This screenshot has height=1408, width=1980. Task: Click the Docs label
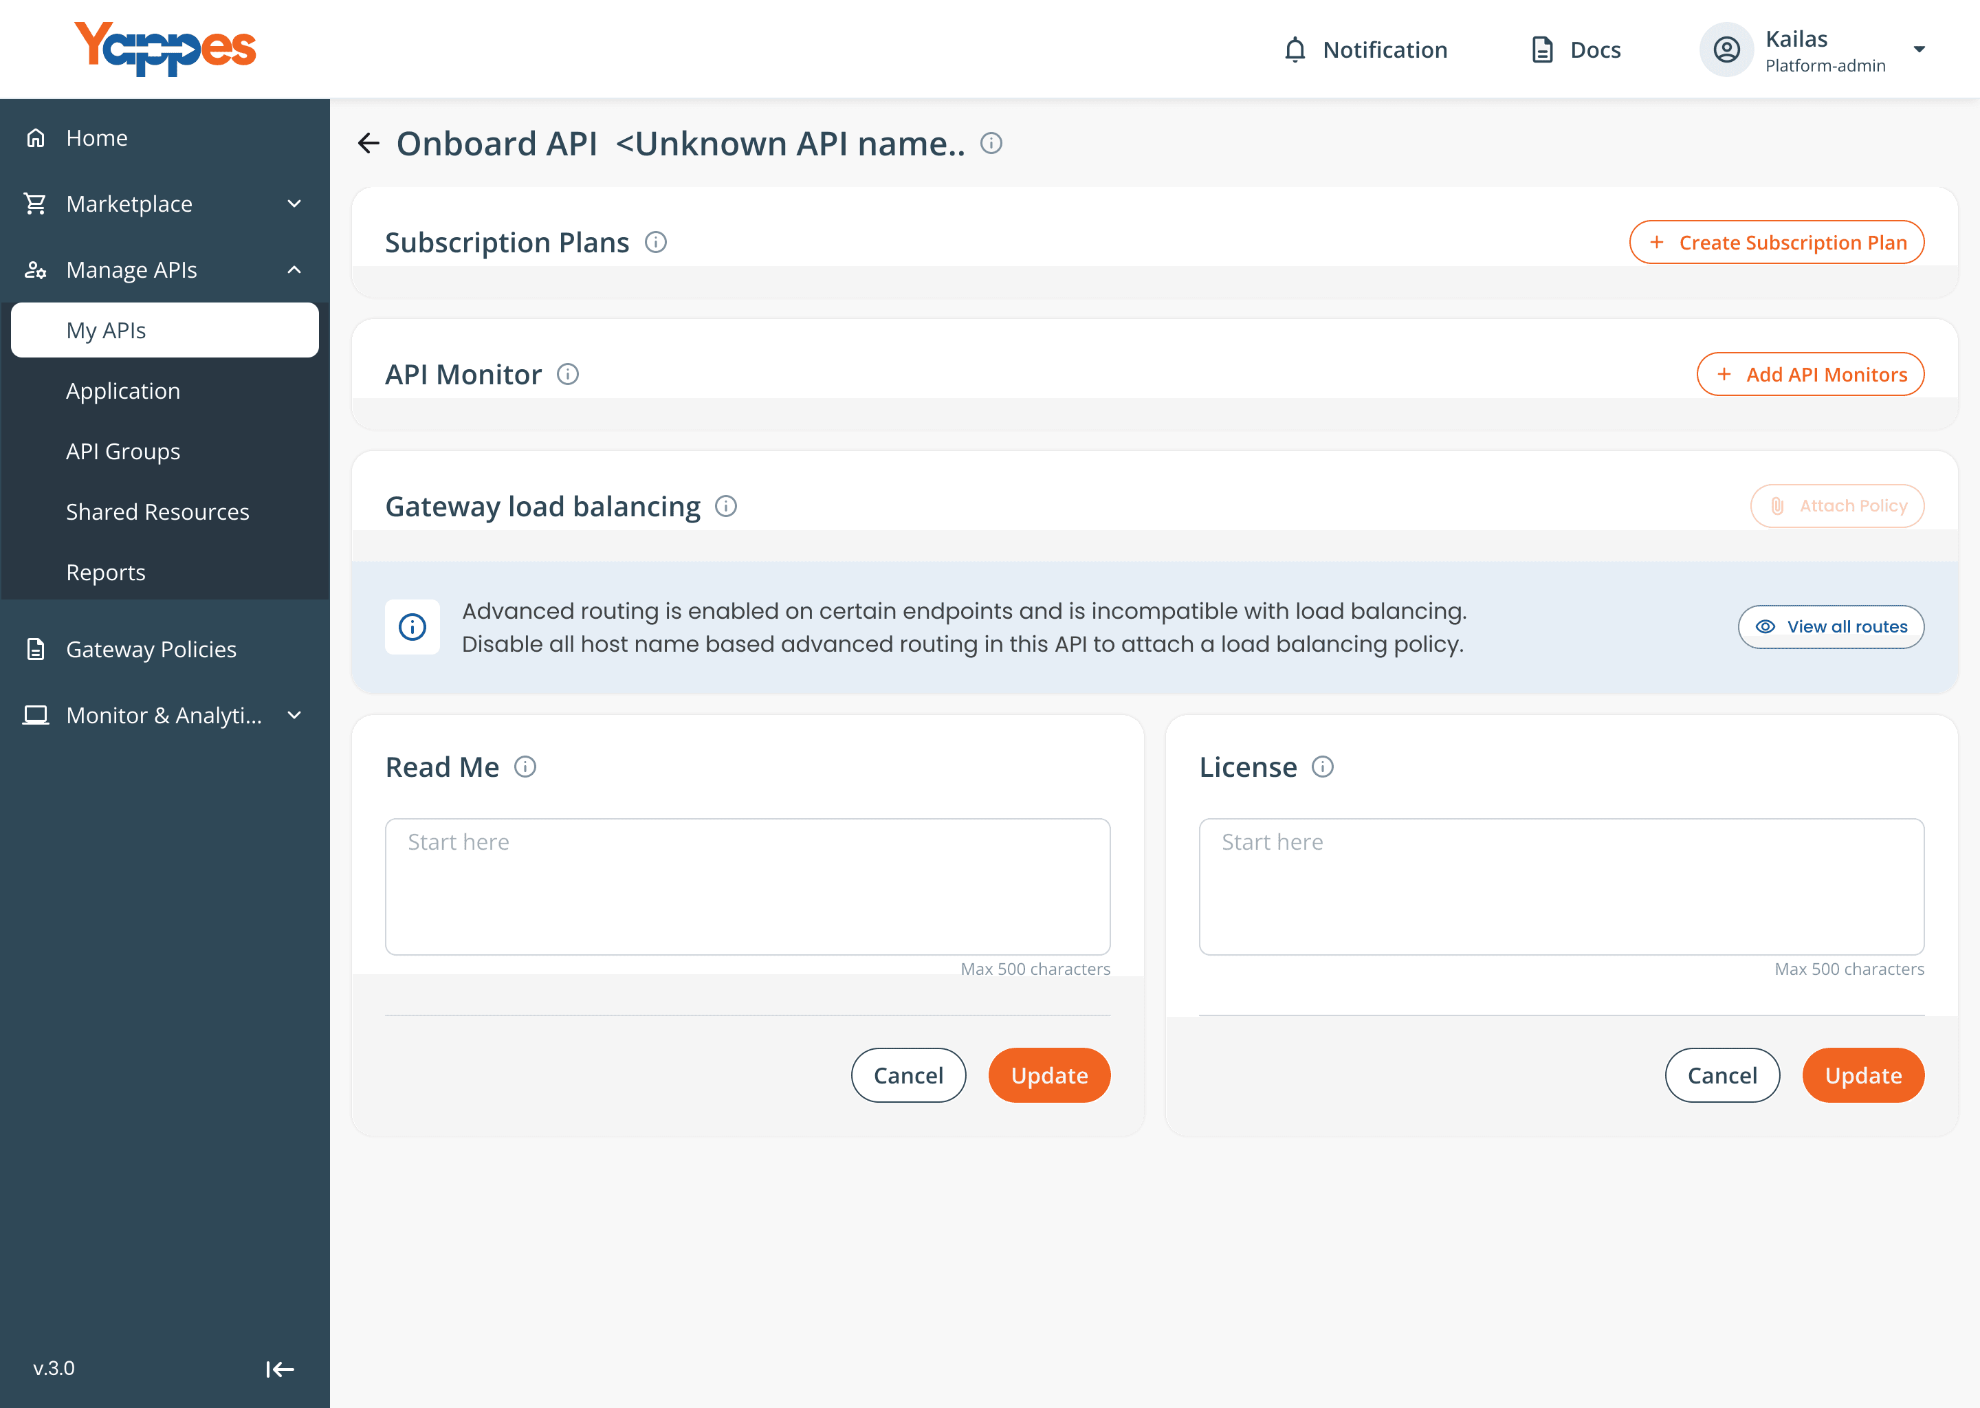(x=1595, y=50)
